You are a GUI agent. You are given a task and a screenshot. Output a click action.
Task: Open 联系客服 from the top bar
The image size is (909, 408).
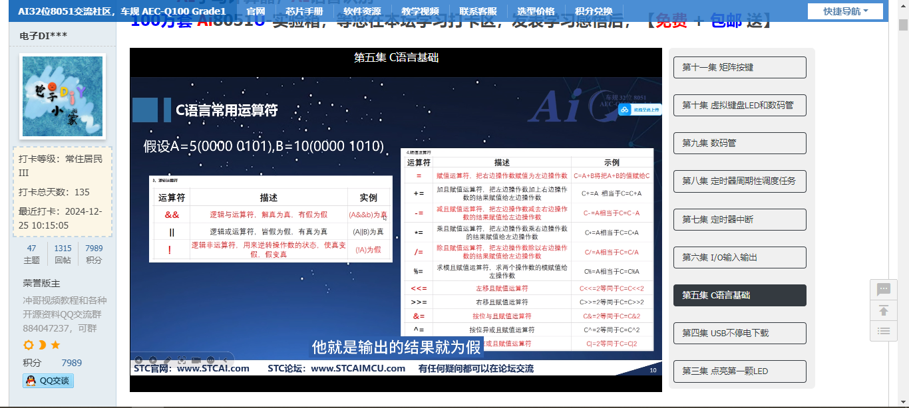point(478,11)
